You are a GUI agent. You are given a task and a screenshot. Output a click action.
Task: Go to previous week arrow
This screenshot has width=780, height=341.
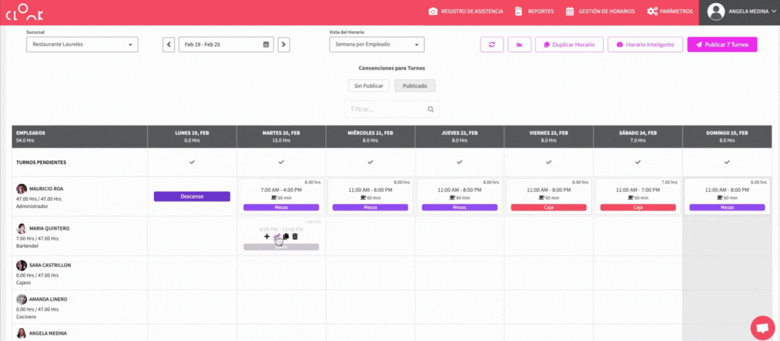click(x=169, y=44)
